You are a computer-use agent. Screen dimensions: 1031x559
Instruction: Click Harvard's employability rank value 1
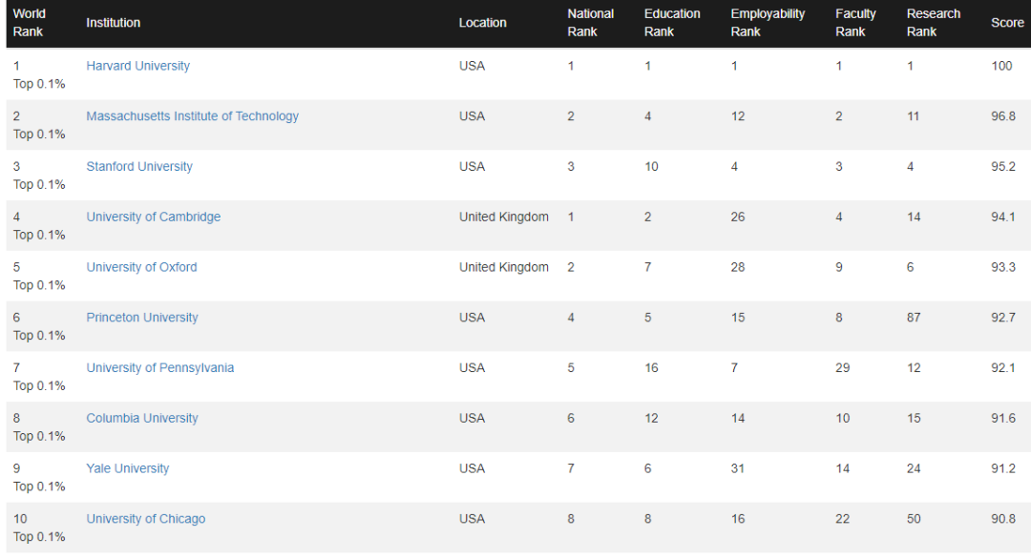pos(734,66)
